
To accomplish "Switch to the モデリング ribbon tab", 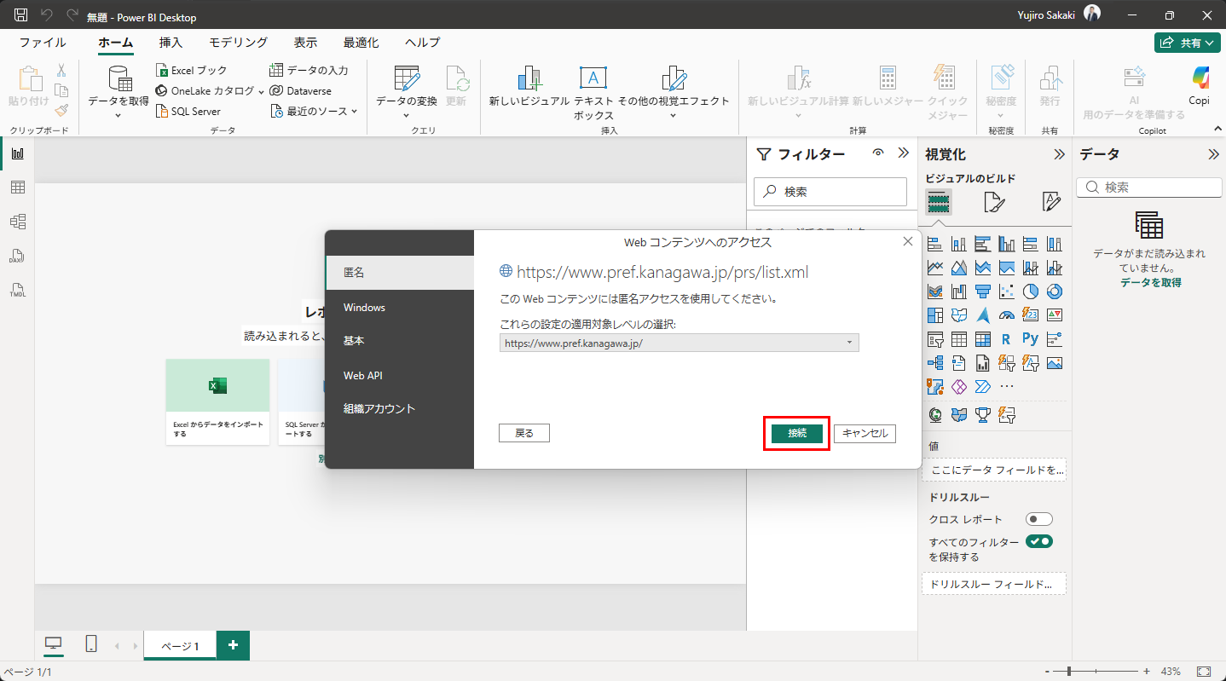I will click(238, 42).
